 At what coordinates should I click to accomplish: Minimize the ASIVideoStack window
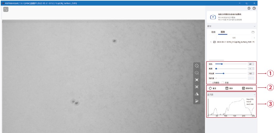coord(239,3)
